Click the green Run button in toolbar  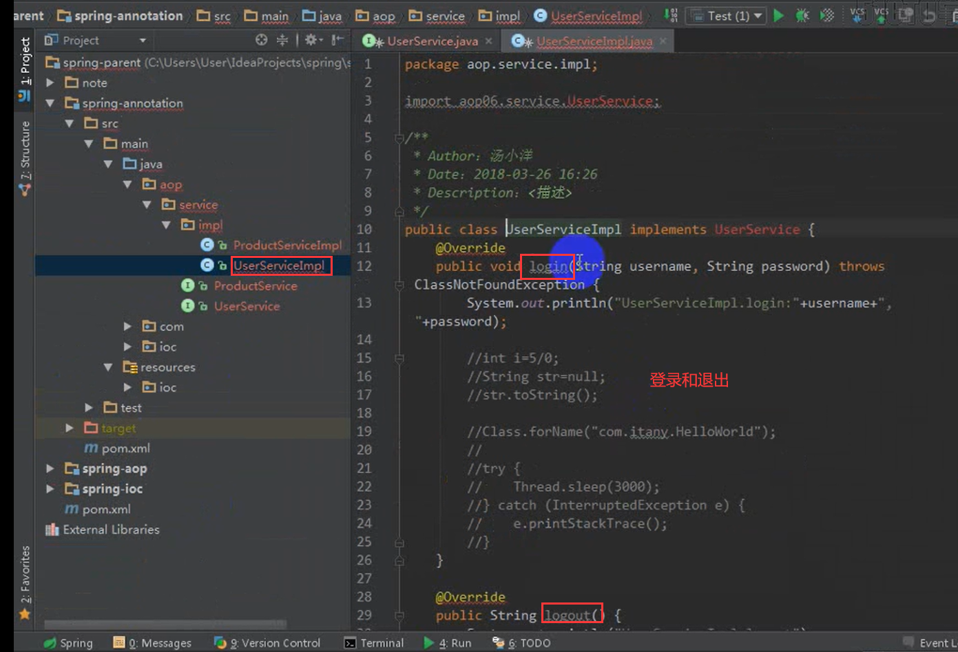[x=779, y=15]
